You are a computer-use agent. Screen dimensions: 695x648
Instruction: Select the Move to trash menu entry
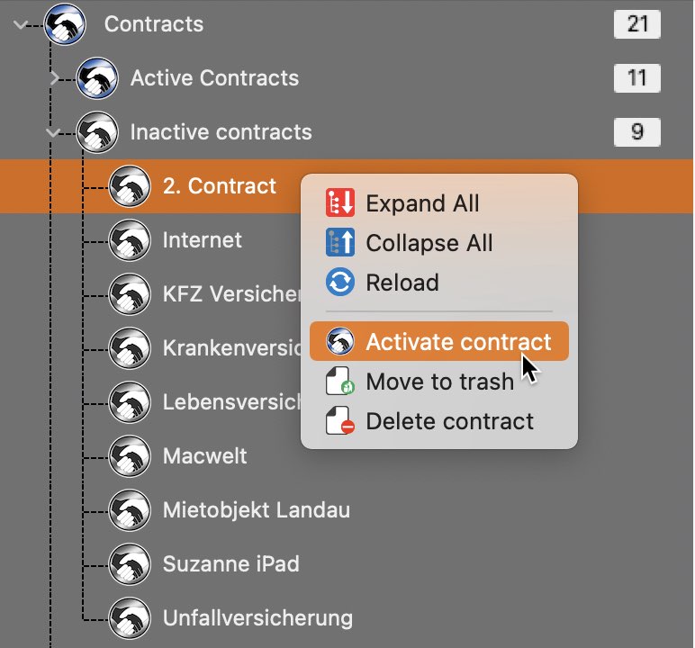pyautogui.click(x=438, y=382)
